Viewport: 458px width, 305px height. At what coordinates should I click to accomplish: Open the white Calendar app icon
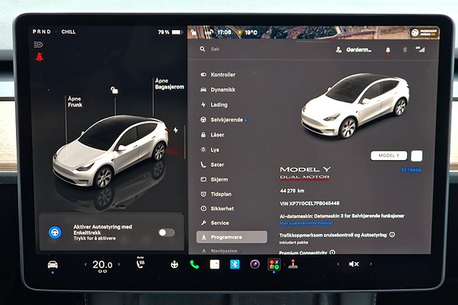[215, 264]
